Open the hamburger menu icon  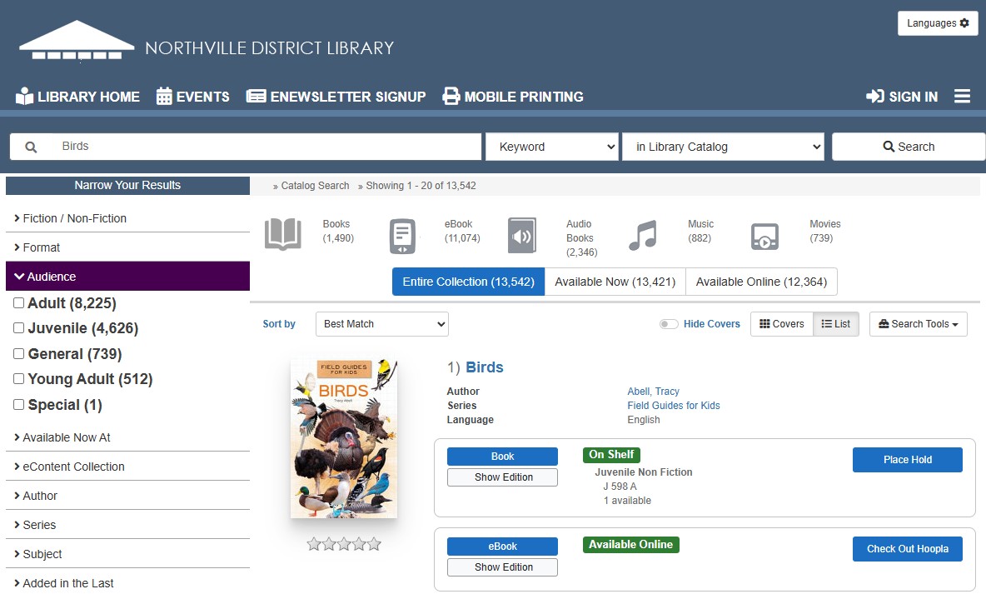[962, 97]
